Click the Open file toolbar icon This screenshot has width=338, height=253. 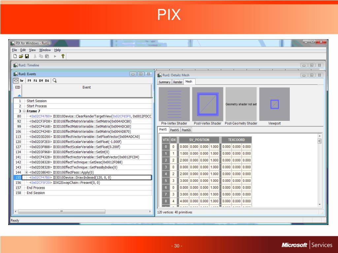21,56
